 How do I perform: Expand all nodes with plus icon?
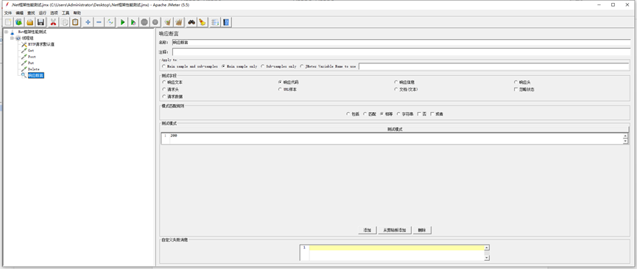(88, 22)
